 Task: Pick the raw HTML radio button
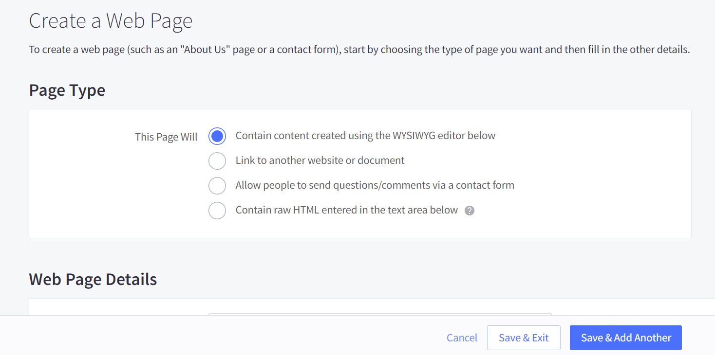click(217, 211)
